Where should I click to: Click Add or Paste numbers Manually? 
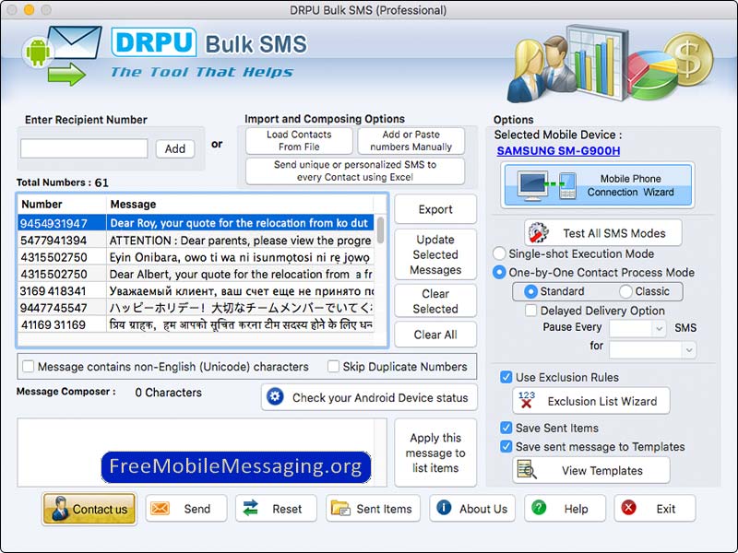pos(411,141)
